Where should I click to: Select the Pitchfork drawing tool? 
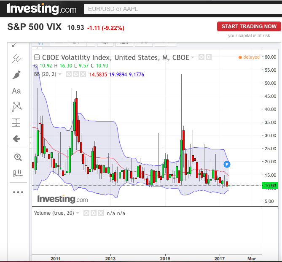(x=16, y=59)
